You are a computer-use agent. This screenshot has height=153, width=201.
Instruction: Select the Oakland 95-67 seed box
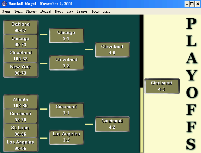21,27
